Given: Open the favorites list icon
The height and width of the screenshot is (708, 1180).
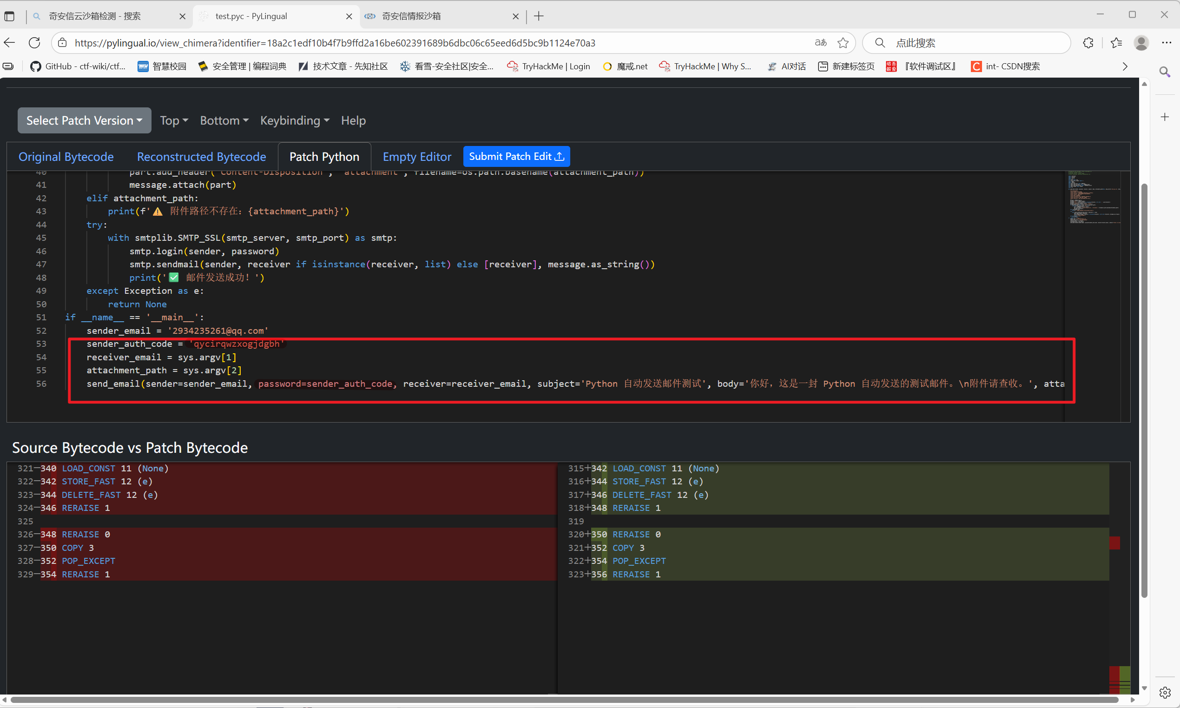Looking at the screenshot, I should [x=1116, y=43].
